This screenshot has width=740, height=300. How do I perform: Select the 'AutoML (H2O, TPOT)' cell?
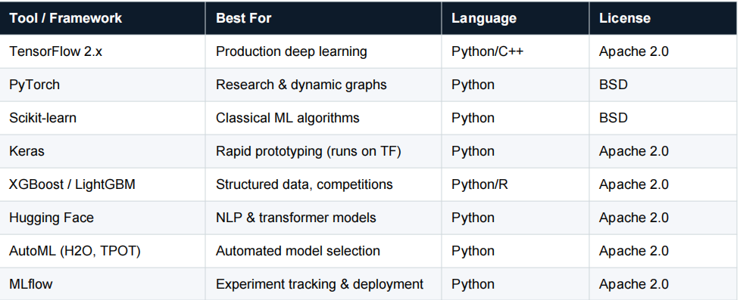(102, 251)
